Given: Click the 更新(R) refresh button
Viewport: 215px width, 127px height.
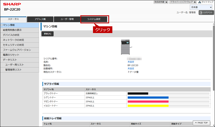Looking at the screenshot, I should [x=48, y=34].
